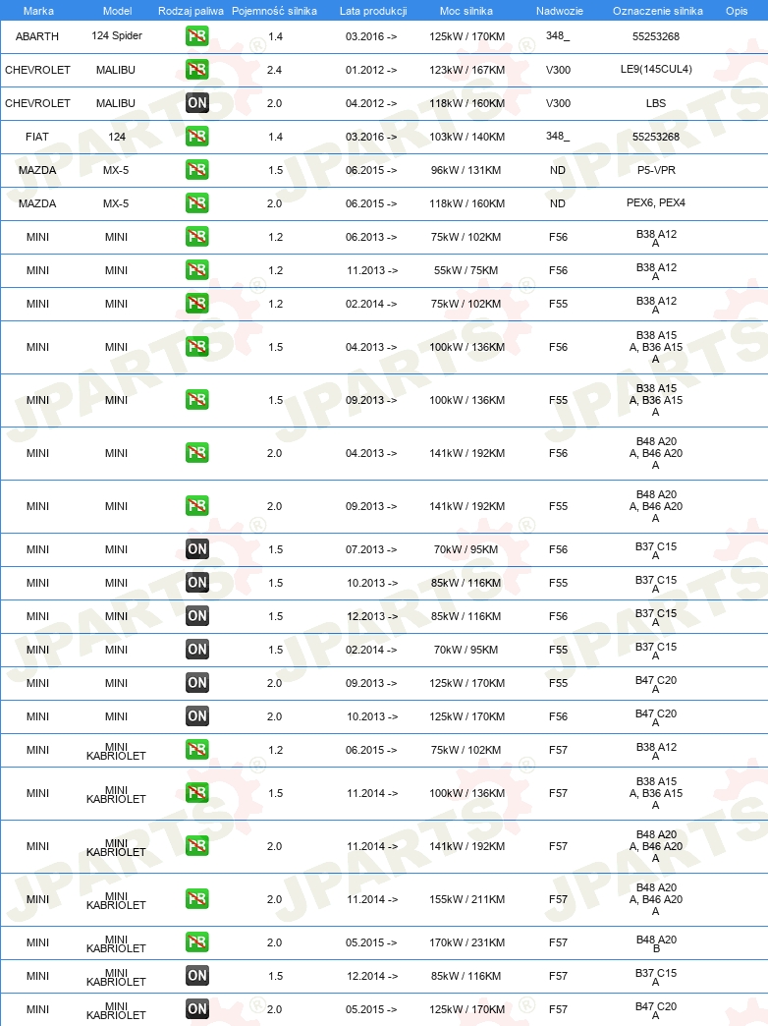The height and width of the screenshot is (1026, 768).
Task: Select petrol icon in FIAT 124 row
Action: (196, 136)
